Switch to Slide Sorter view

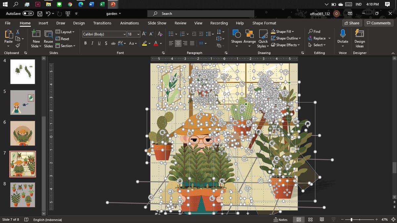coord(310,220)
